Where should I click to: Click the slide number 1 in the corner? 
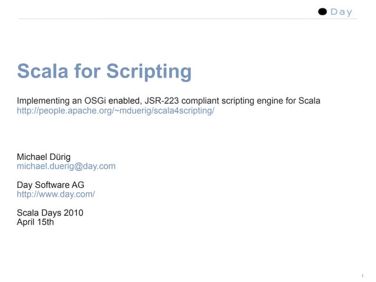click(x=364, y=276)
